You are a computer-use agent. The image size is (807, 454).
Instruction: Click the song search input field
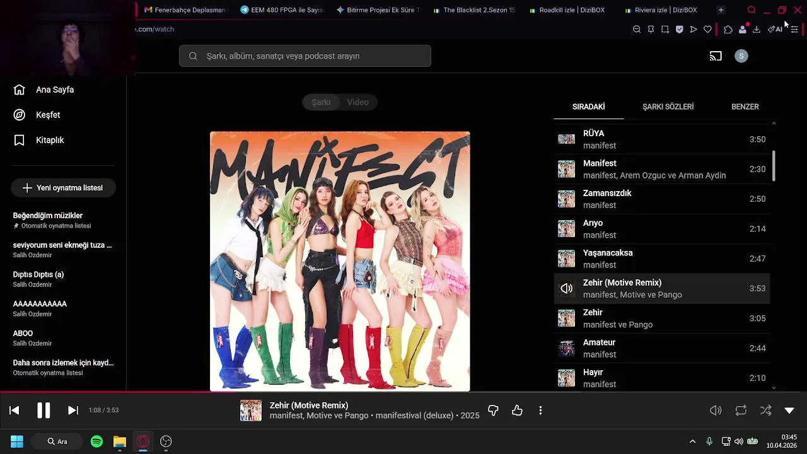(x=305, y=56)
